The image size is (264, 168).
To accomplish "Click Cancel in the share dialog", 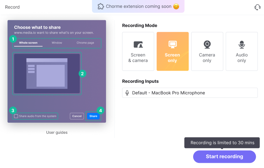I will click(x=77, y=116).
